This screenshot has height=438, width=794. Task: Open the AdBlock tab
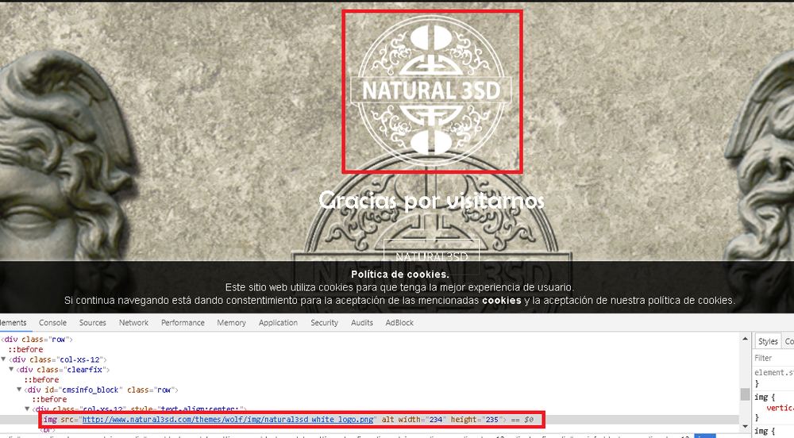coord(399,323)
